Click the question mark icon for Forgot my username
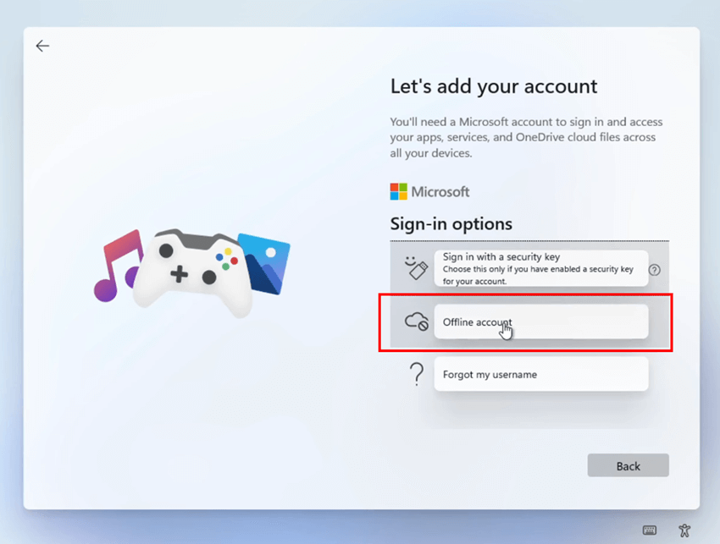The height and width of the screenshot is (544, 720). tap(416, 373)
